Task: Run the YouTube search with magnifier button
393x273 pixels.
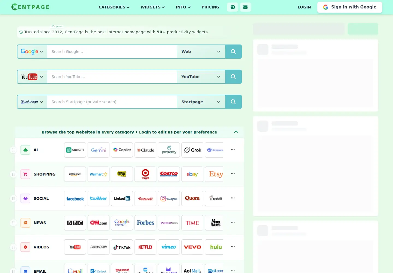Action: tap(233, 77)
